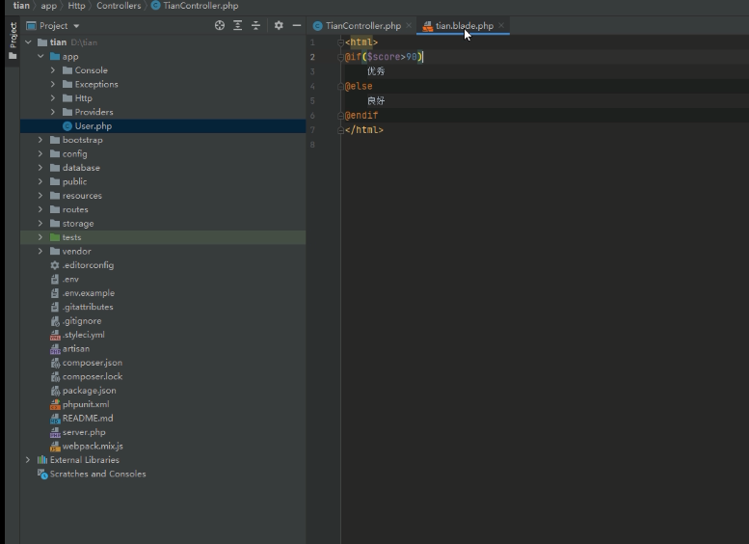Close the tian.blade.php editor tab

click(x=501, y=26)
